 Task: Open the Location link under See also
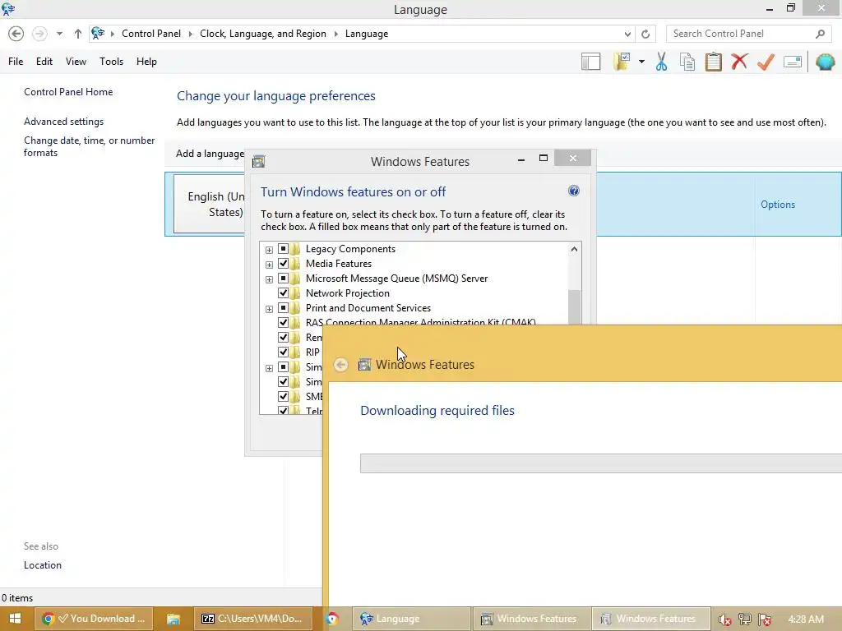pos(43,565)
